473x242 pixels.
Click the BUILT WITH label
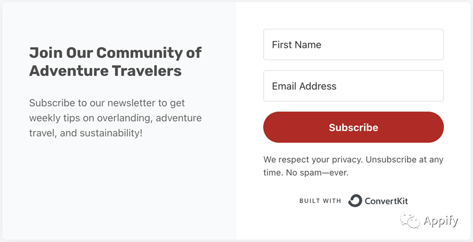coord(320,200)
